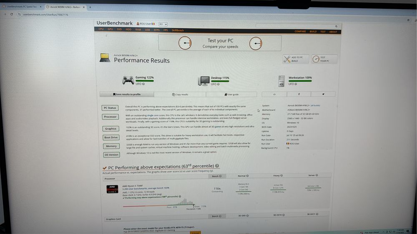Open the RO country dropdown

(x=163, y=24)
